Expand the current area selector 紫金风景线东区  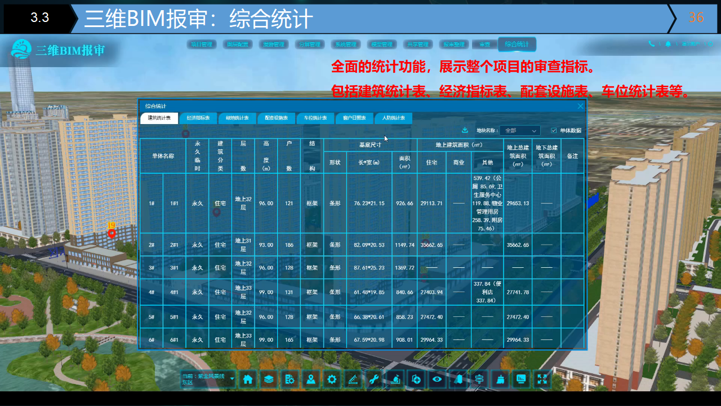click(x=207, y=379)
